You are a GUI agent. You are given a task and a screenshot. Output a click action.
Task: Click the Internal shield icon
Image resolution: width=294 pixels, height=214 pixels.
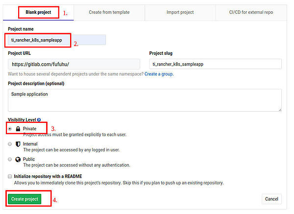point(18,144)
